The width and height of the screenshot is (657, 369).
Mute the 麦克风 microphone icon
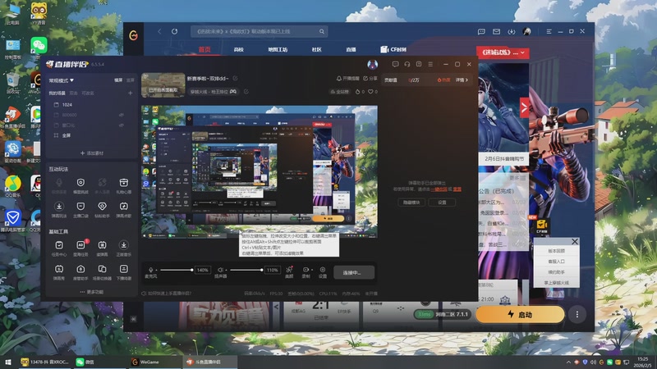[x=151, y=270]
